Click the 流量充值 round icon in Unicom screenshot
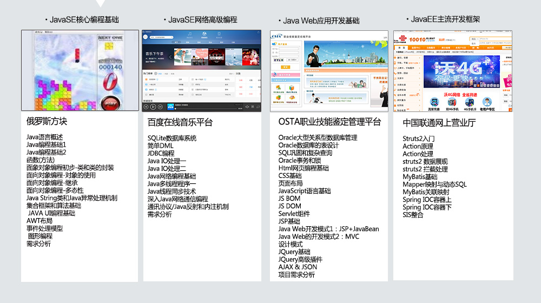 434,102
